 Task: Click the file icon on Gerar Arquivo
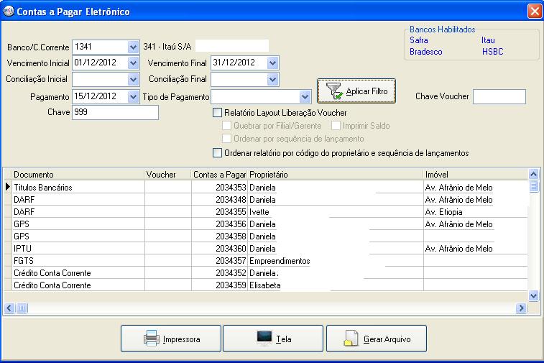351,338
